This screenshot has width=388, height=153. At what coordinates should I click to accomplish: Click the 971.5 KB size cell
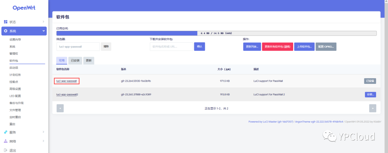224,81
